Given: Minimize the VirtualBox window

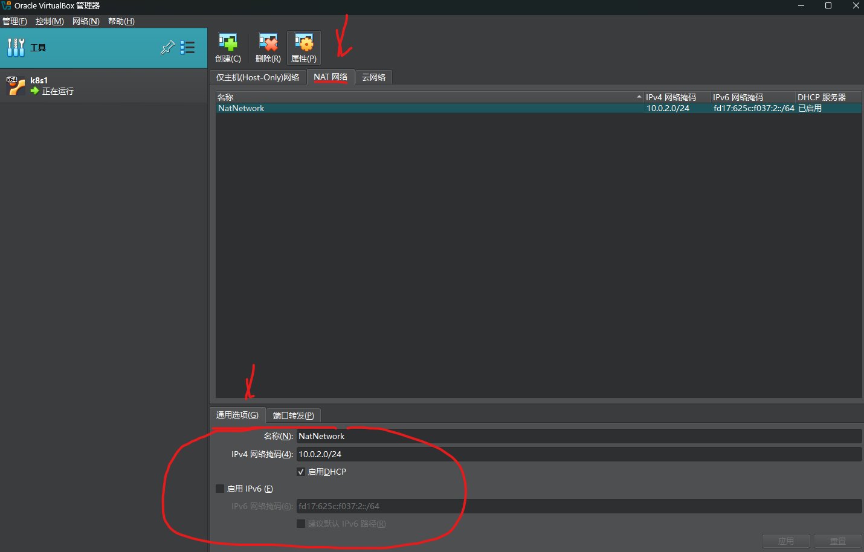Looking at the screenshot, I should pos(801,5).
